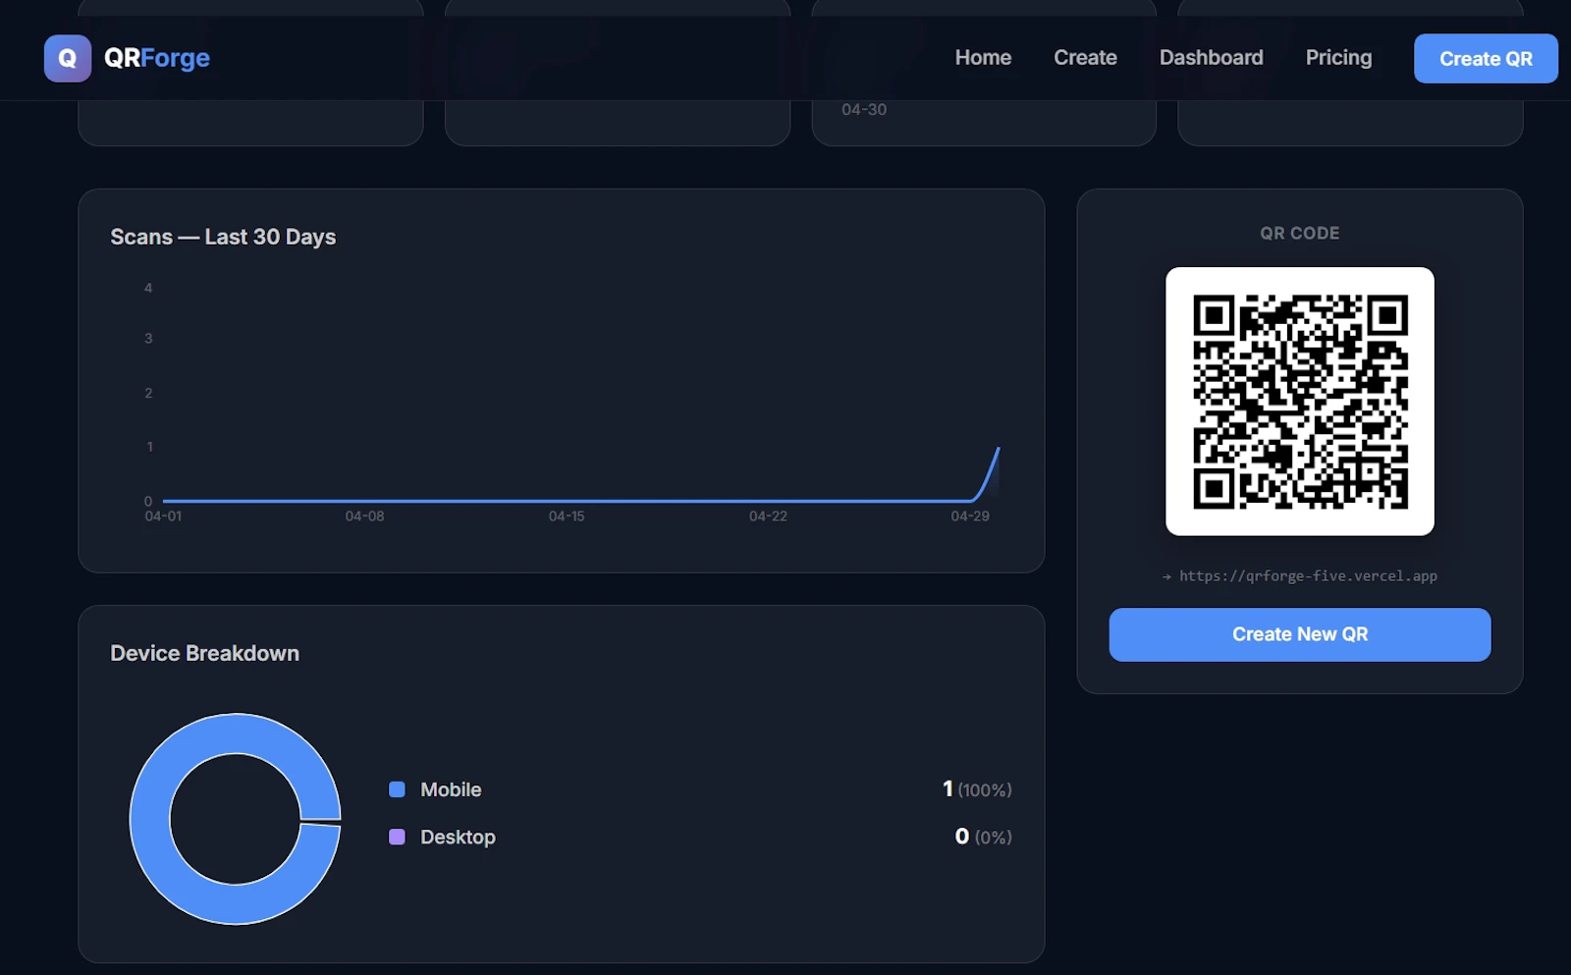Click the 04-08 axis date label
The height and width of the screenshot is (975, 1571).
click(364, 516)
